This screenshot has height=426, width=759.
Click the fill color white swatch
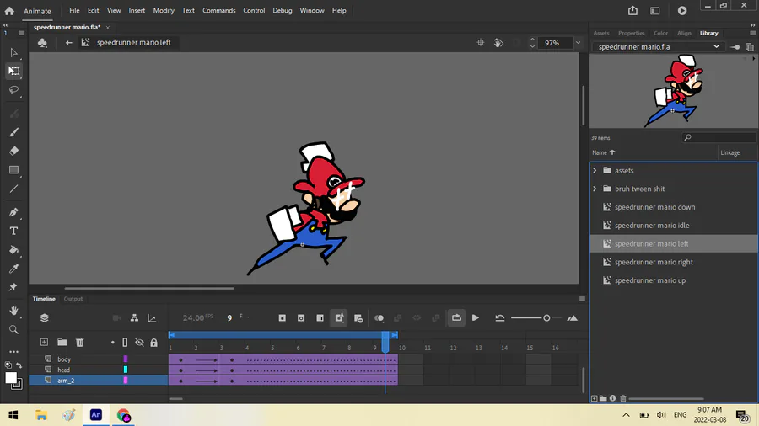pos(11,378)
